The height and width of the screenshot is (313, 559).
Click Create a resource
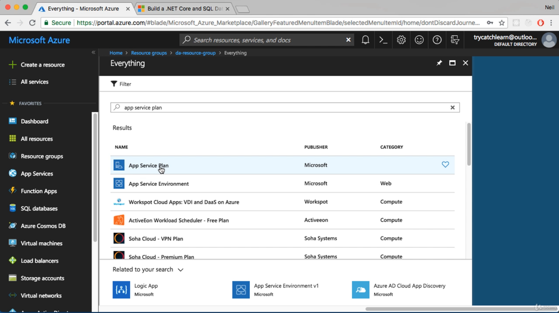click(42, 65)
